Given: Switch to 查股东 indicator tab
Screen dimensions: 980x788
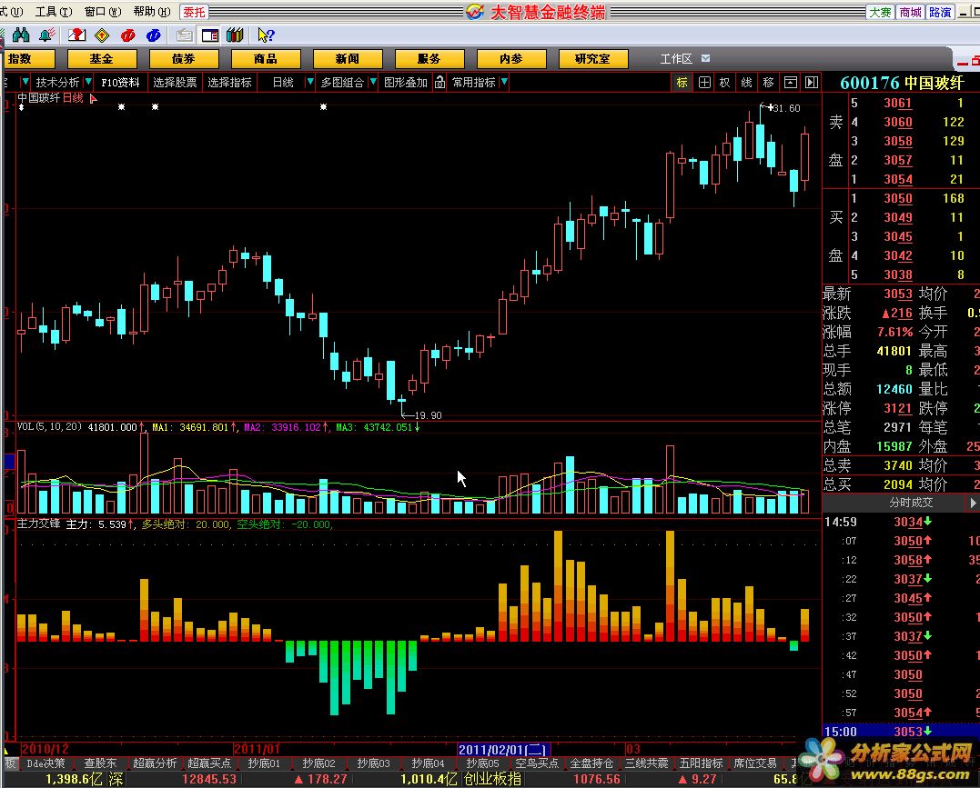Looking at the screenshot, I should (x=101, y=763).
